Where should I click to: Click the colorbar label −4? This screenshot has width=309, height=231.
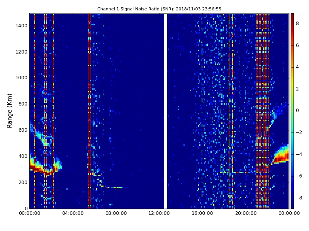click(299, 154)
